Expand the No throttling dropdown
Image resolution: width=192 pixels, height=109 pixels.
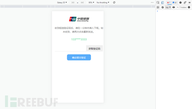(x=103, y=2)
